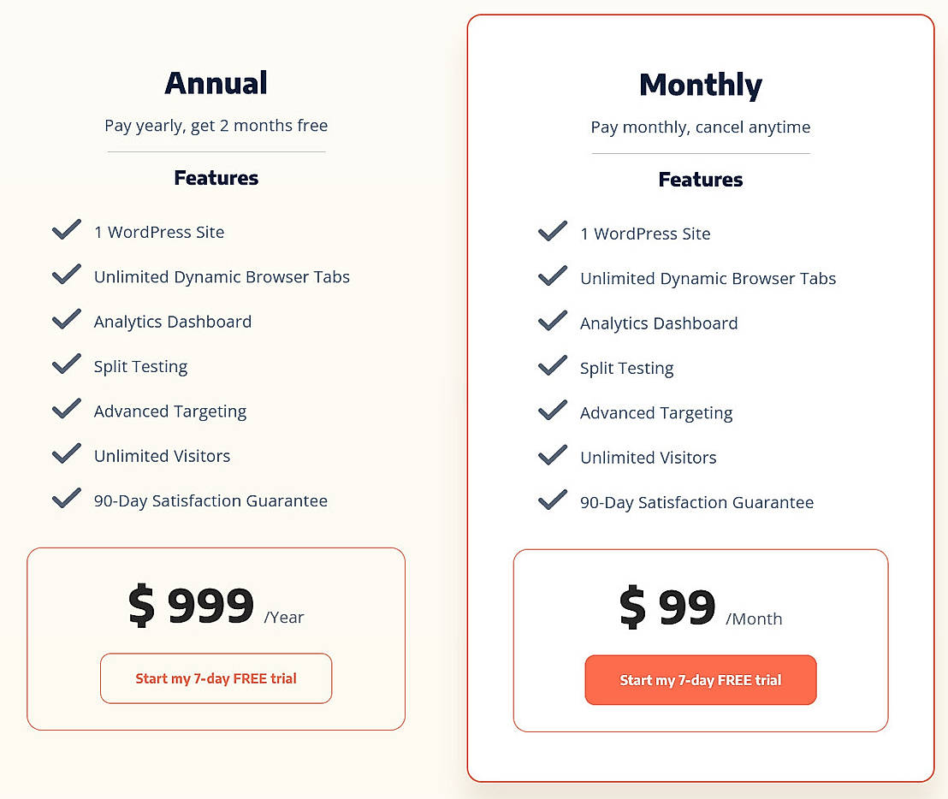Click the Annual plan's free trial button
Viewport: 948px width, 799px height.
click(216, 678)
